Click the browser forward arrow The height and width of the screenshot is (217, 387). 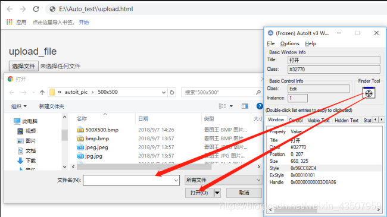click(23, 9)
